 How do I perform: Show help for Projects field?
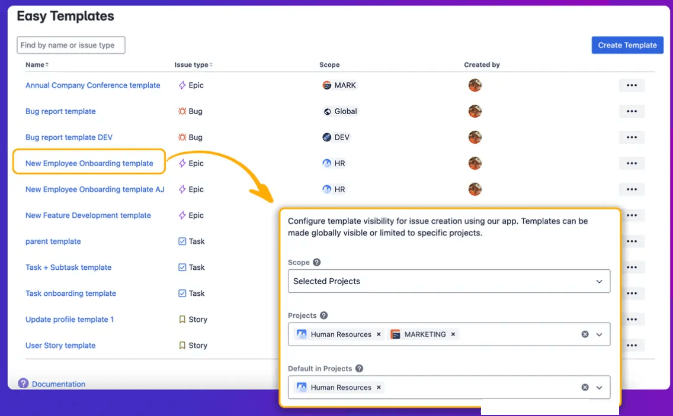tap(323, 315)
